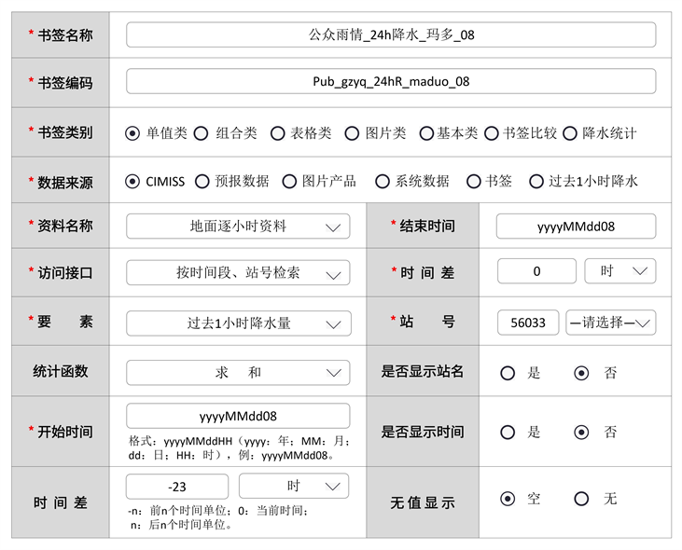The height and width of the screenshot is (550, 682).
Task: Expand the 访问接口 dropdown list
Action: [x=238, y=273]
